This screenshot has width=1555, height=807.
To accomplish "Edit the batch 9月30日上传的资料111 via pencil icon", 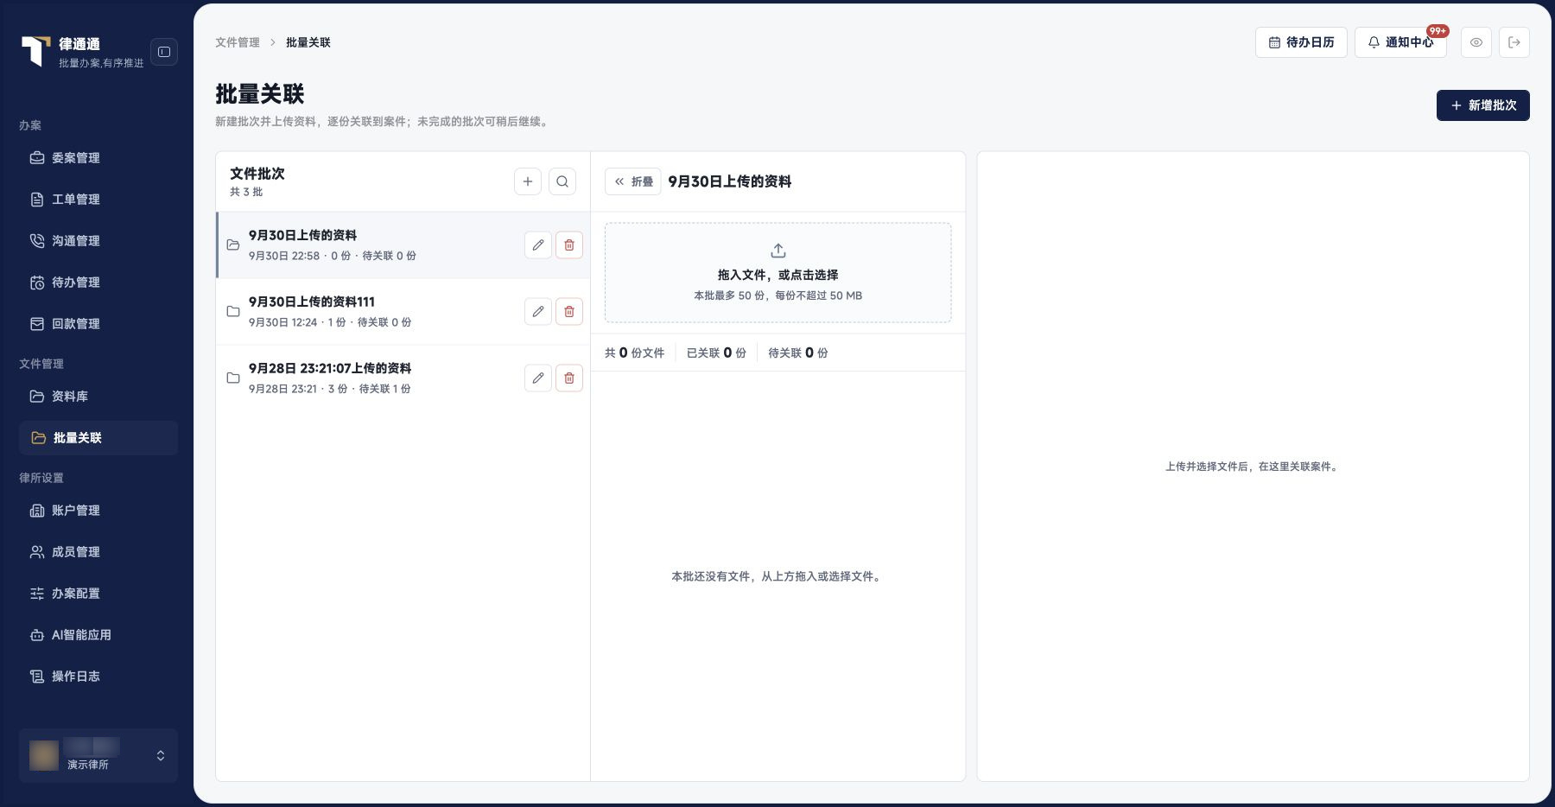I will (538, 311).
